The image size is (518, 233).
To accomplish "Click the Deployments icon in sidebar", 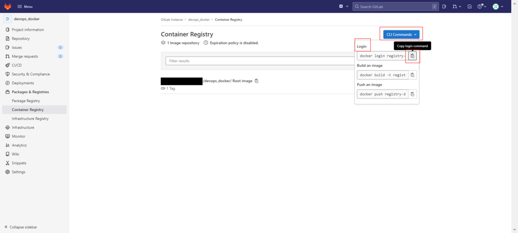I will pos(7,83).
